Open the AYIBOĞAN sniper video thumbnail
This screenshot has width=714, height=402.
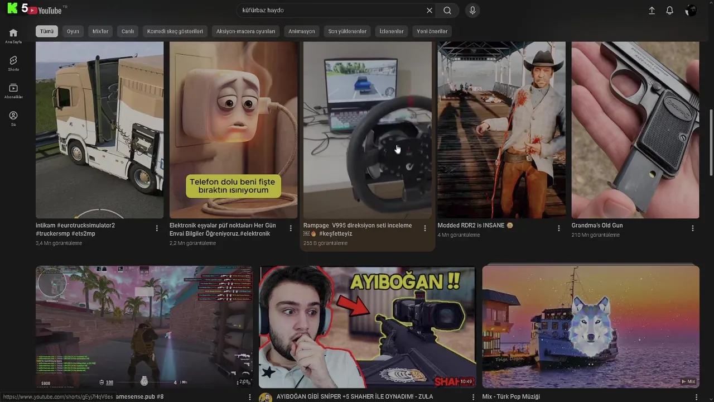(367, 327)
